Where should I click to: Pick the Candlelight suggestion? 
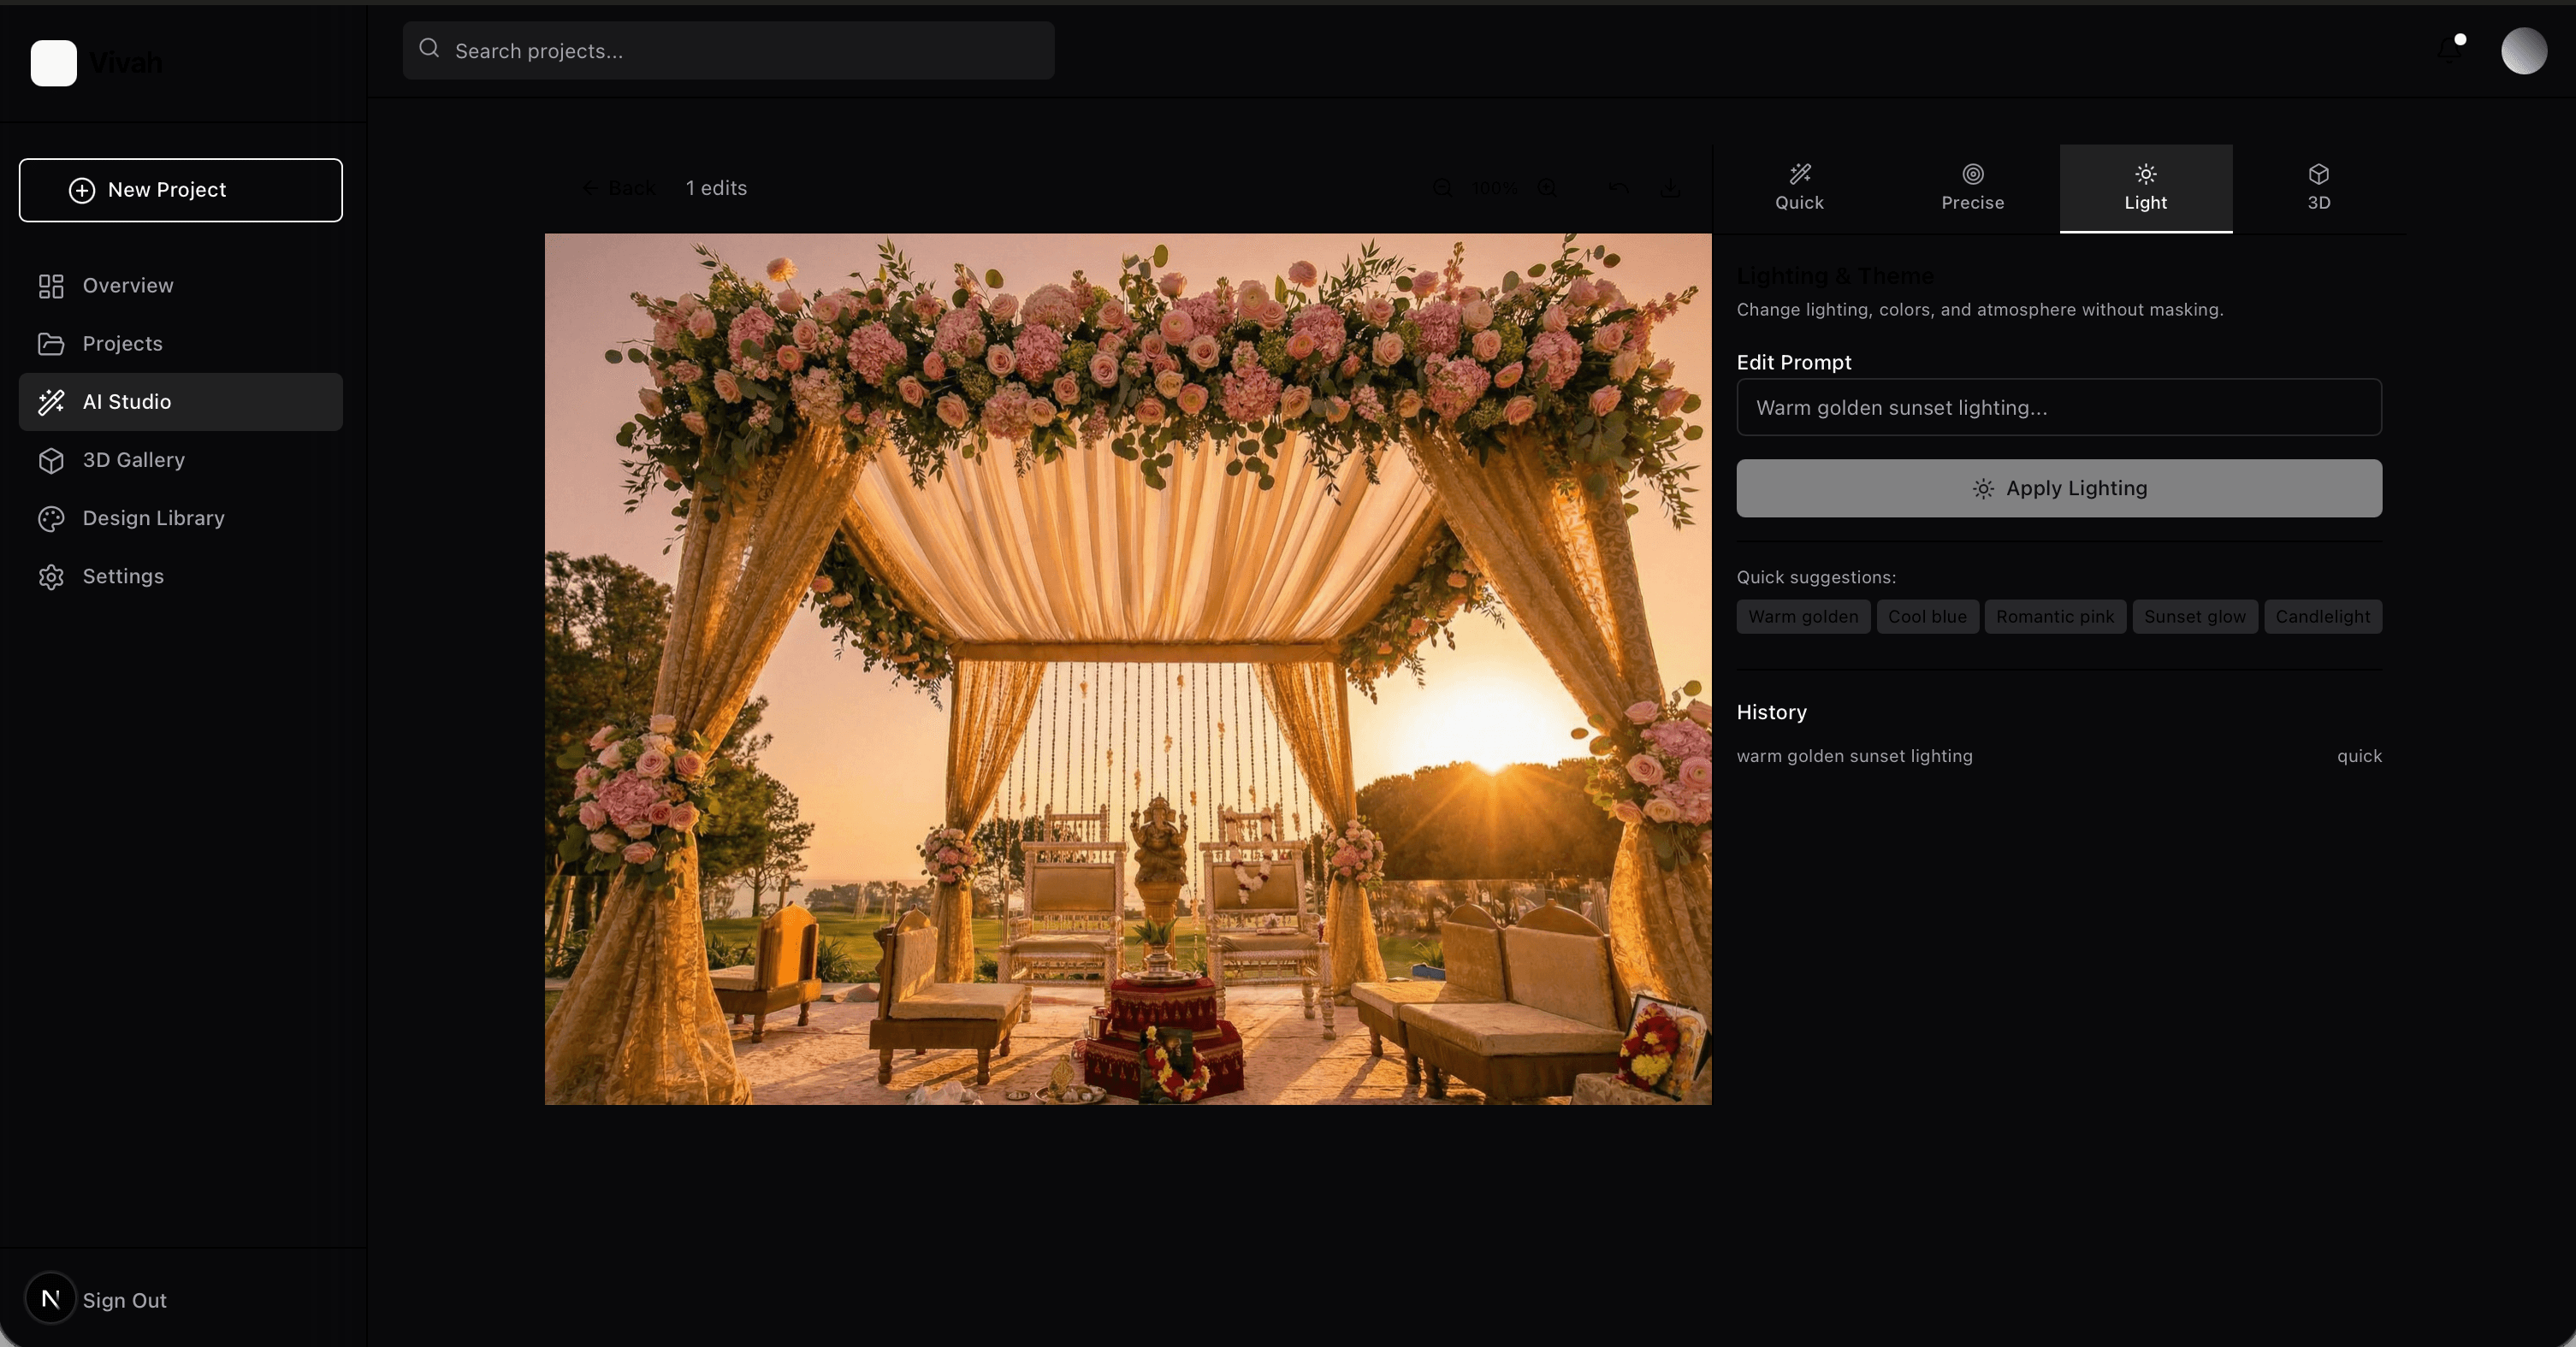[2322, 616]
